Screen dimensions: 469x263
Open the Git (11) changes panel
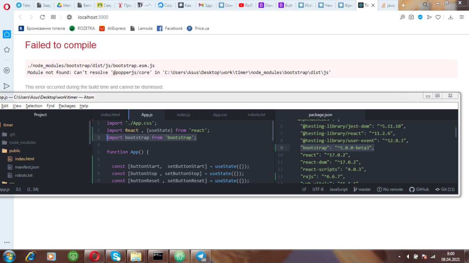click(x=445, y=189)
